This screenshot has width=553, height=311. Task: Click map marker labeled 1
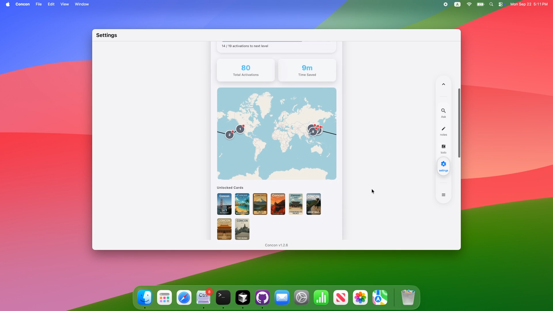[240, 129]
